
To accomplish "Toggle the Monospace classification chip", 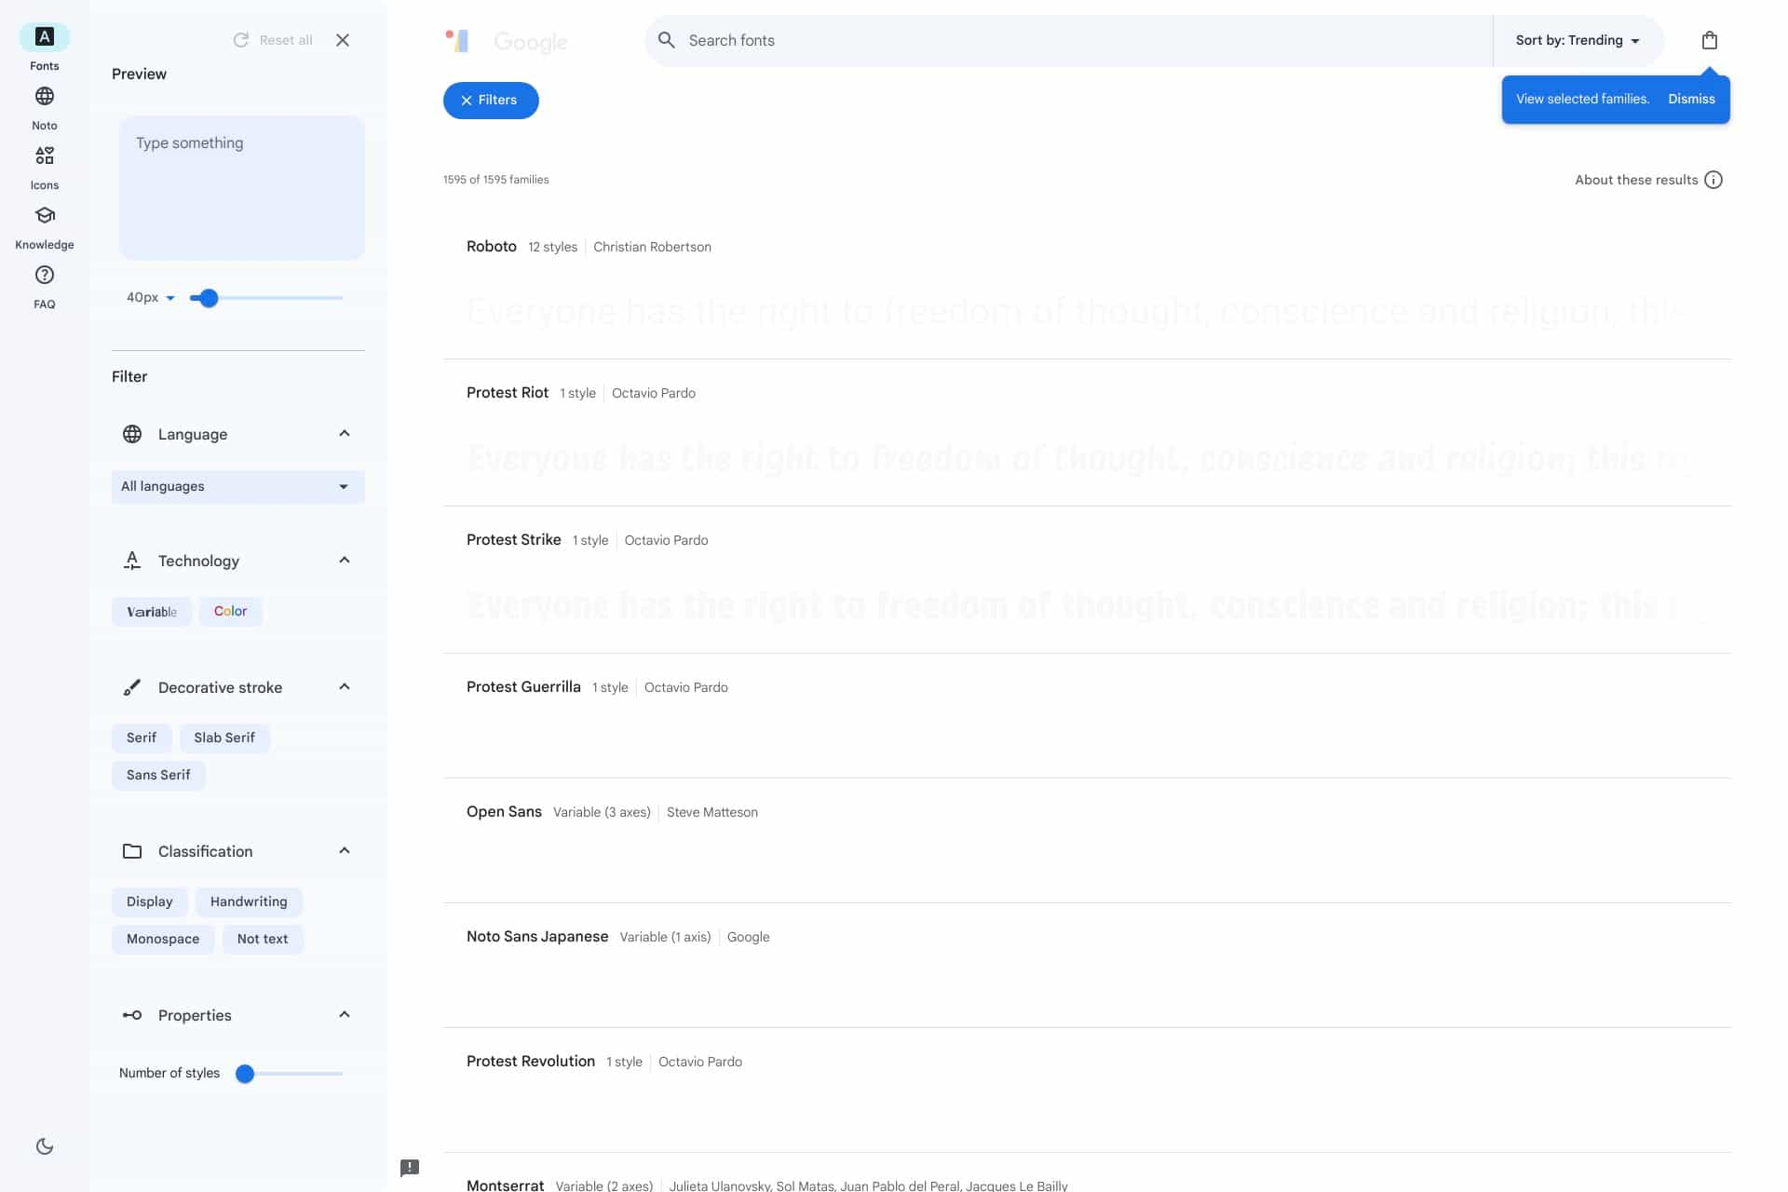I will (x=163, y=939).
